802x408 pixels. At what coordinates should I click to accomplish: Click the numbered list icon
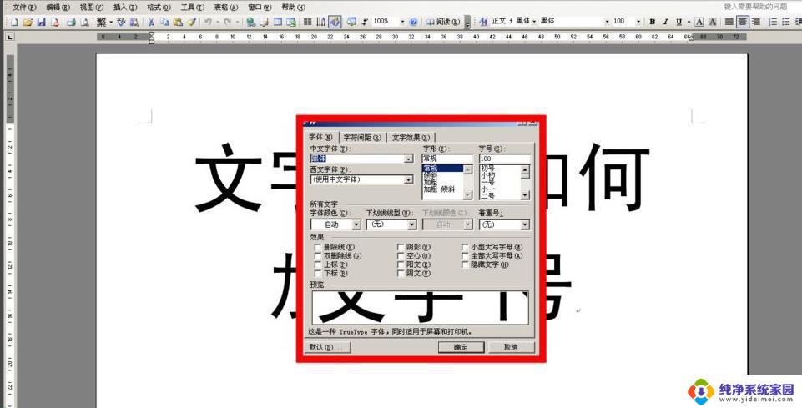click(x=772, y=22)
